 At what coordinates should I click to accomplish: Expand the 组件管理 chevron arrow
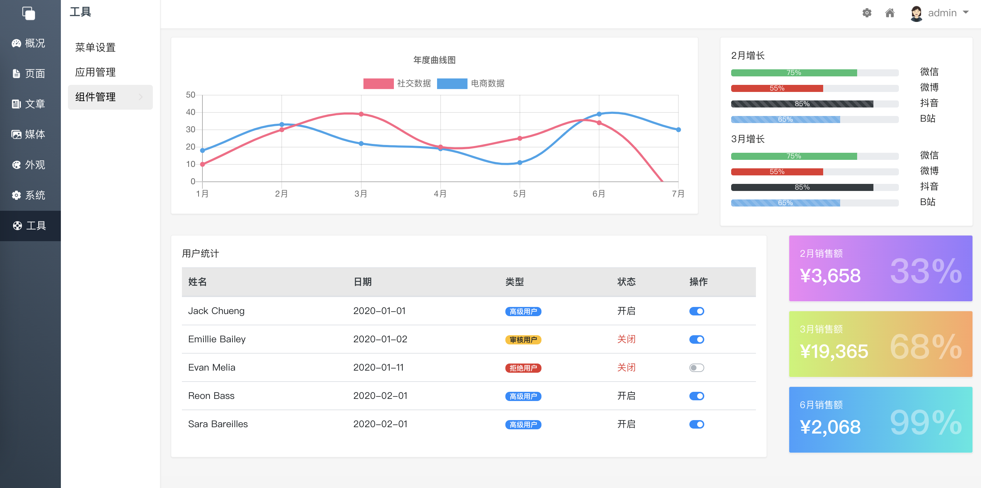tap(140, 97)
